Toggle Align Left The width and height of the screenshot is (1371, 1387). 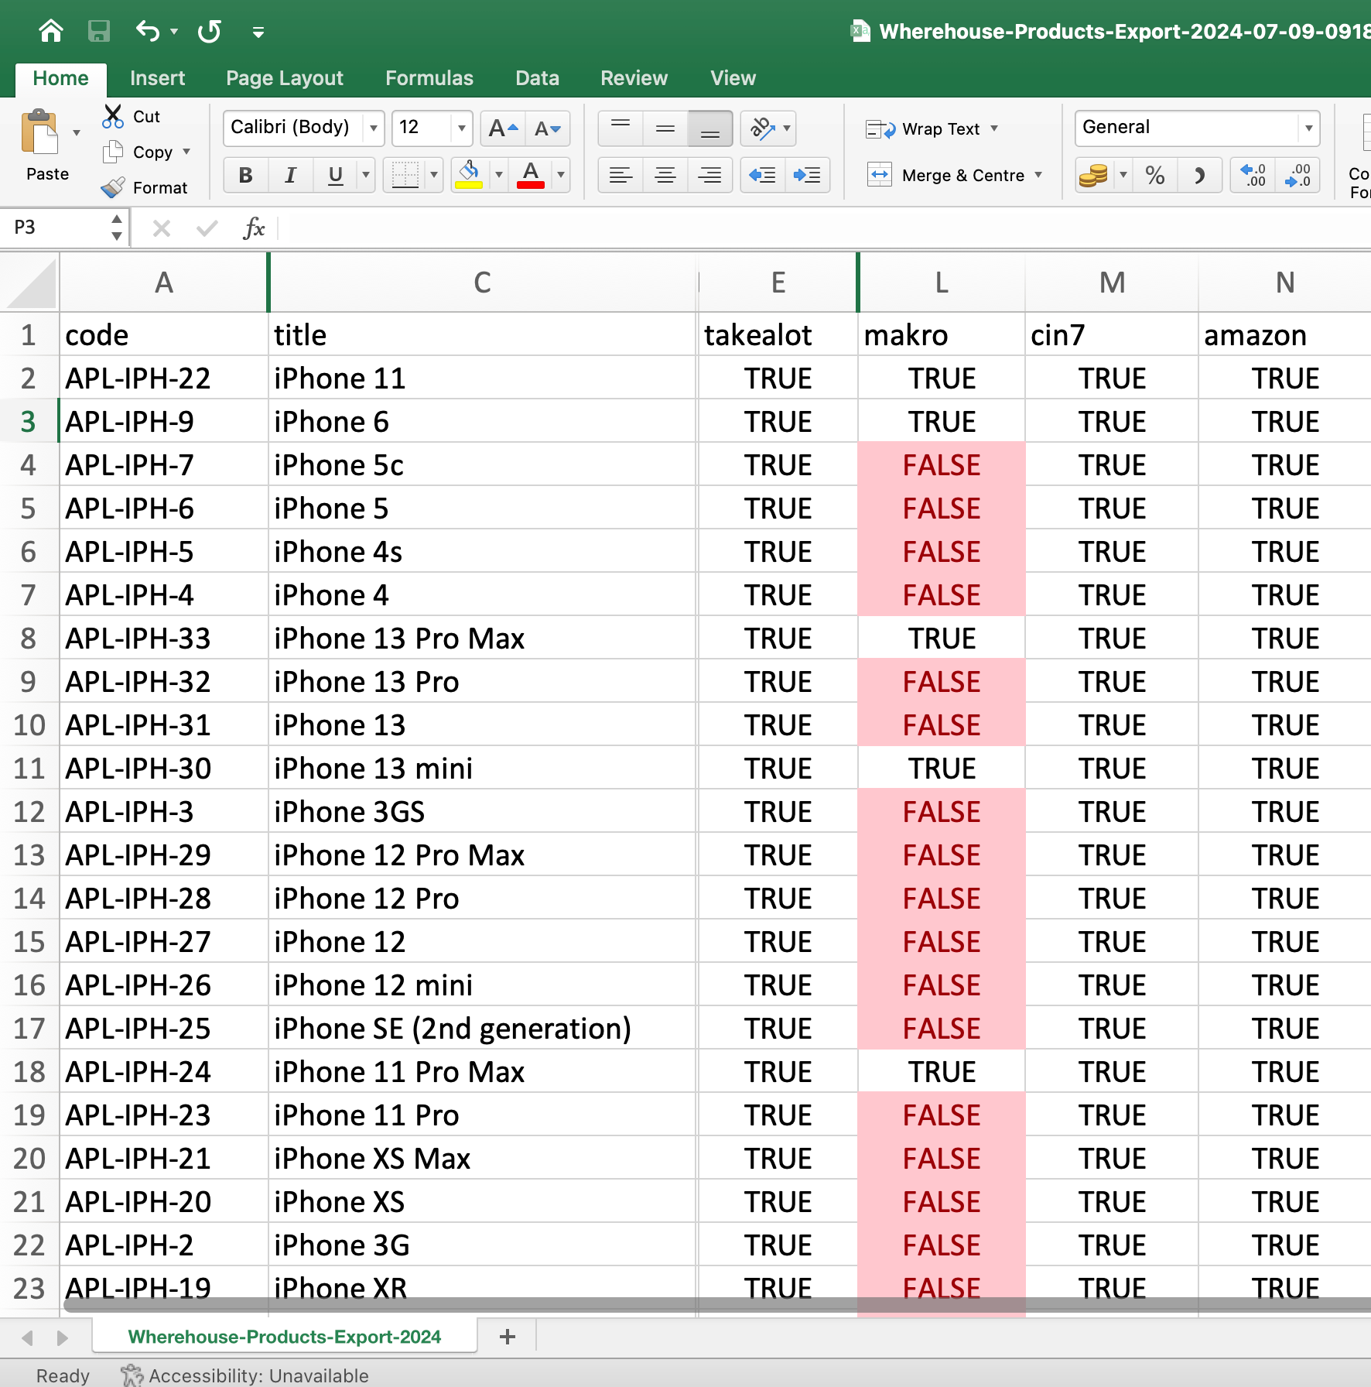[x=621, y=175]
